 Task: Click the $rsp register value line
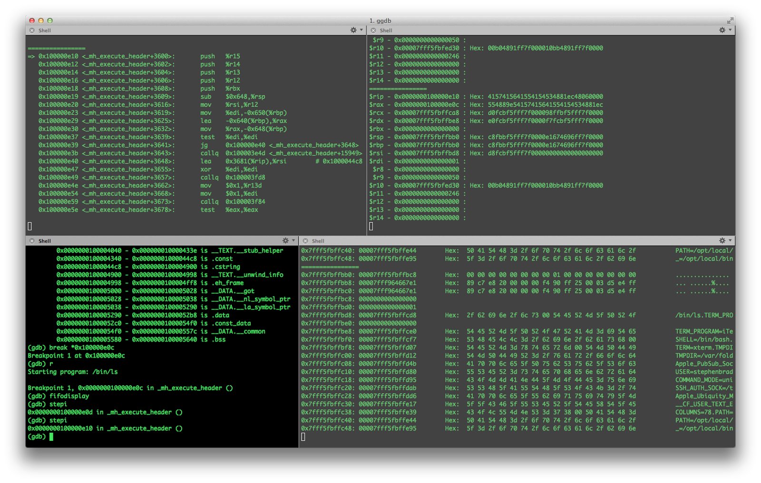pos(486,137)
